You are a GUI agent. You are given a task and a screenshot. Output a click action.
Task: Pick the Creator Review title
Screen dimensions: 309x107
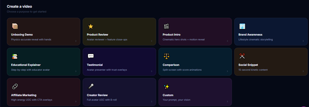click(97, 95)
